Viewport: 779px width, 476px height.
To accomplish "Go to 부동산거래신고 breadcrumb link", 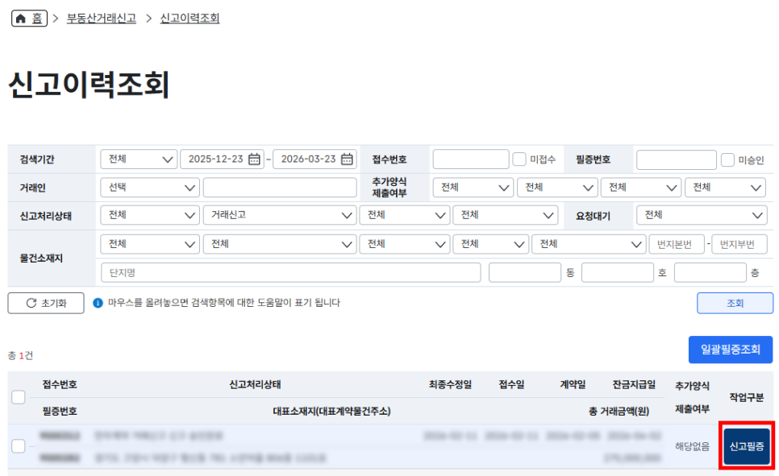I will tap(102, 18).
